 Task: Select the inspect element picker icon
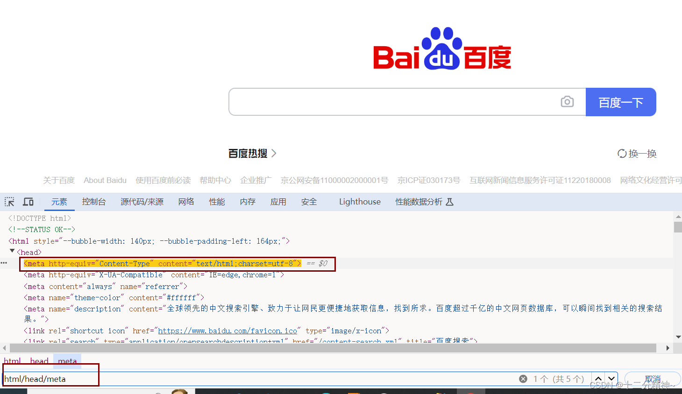9,202
